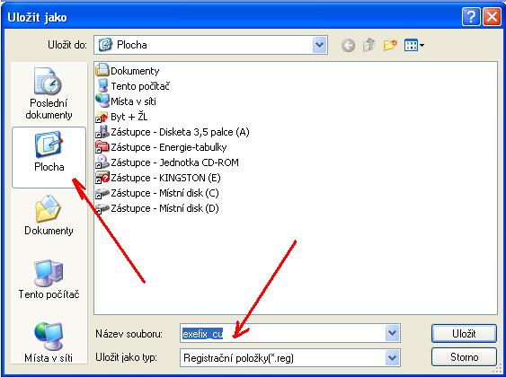This screenshot has height=377, width=506.
Task: Click the text Zástupce - Energie-tabulky
Action: (x=169, y=147)
